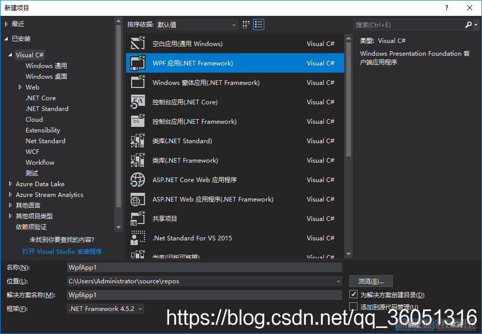Image resolution: width=482 pixels, height=334 pixels.
Task: Expand the Azure Data Lake node
Action: [10, 184]
